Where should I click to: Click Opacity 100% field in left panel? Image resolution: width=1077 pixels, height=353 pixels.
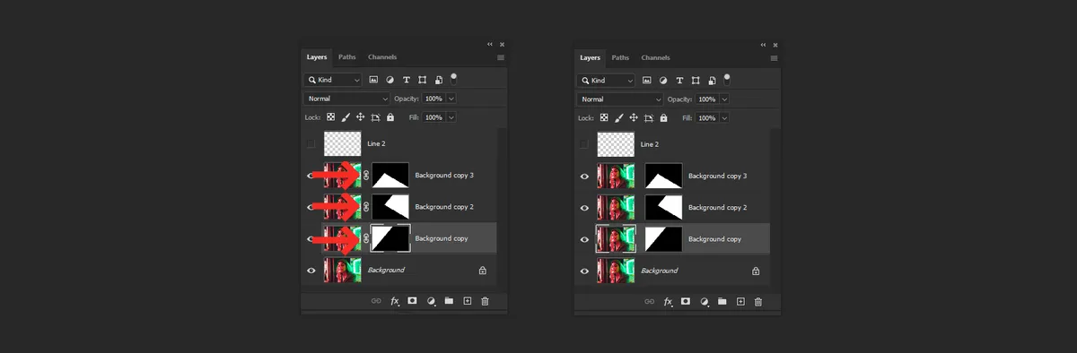pos(433,99)
